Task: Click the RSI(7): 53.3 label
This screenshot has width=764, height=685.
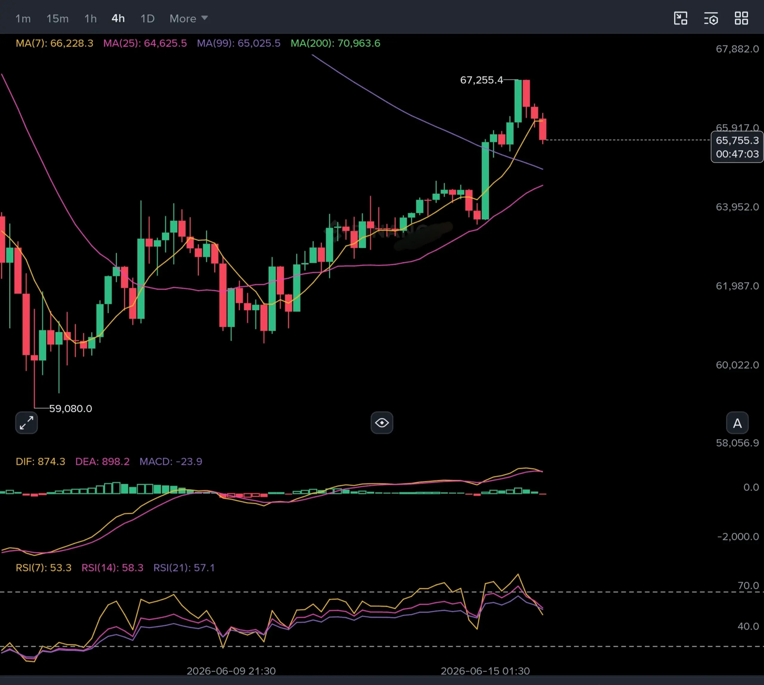Action: (44, 567)
